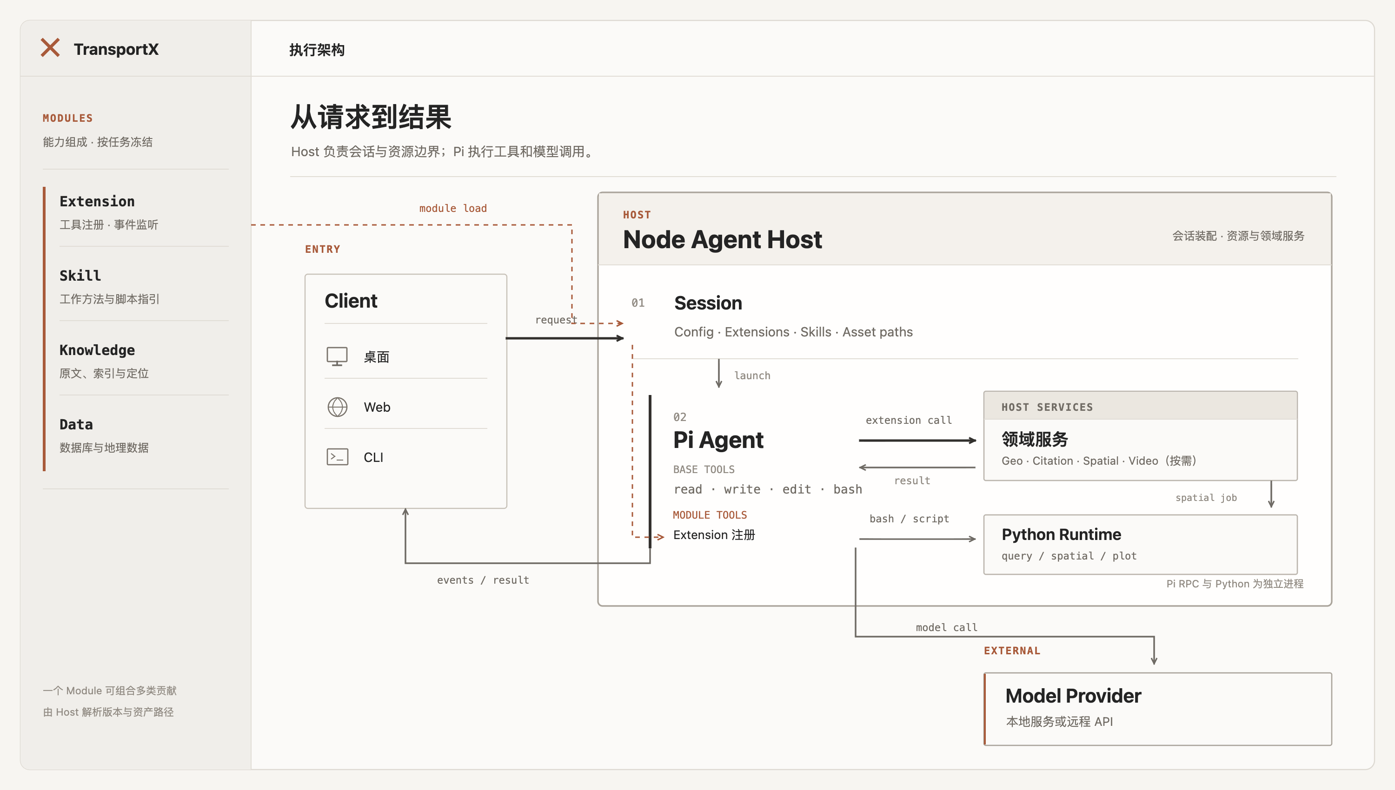Click the model call label
The height and width of the screenshot is (790, 1395).
click(x=946, y=627)
